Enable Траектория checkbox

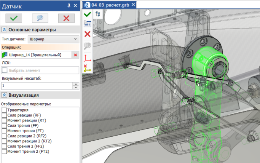point(4,110)
